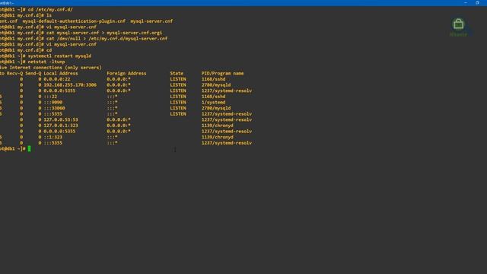Select 'mysql-default-authentication-plugin.cnf' in the ls output
The height and width of the screenshot is (274, 487).
pos(74,21)
